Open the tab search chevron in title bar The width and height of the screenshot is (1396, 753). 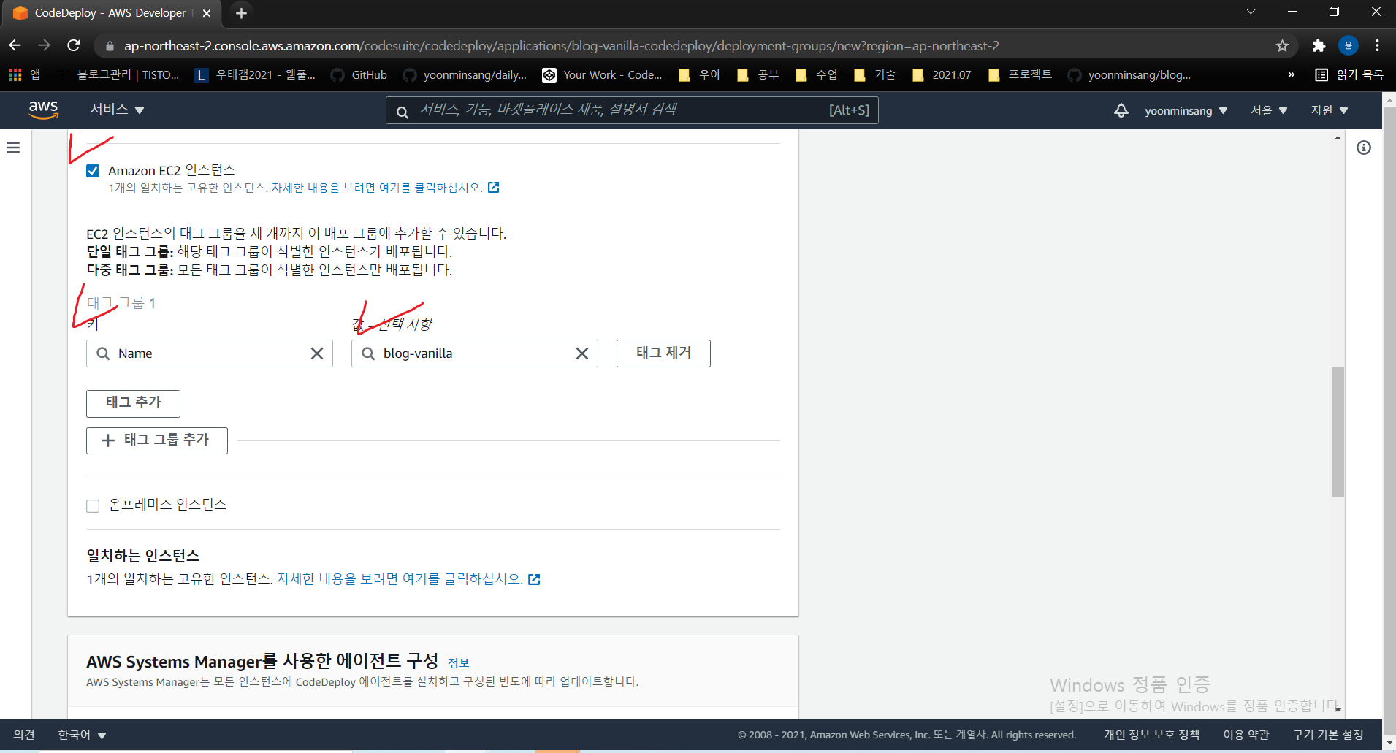(1251, 12)
